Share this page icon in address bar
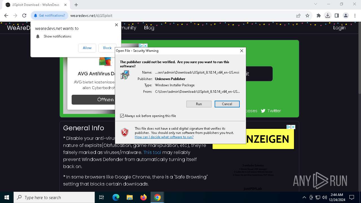Image resolution: width=361 pixels, height=203 pixels. (x=298, y=16)
